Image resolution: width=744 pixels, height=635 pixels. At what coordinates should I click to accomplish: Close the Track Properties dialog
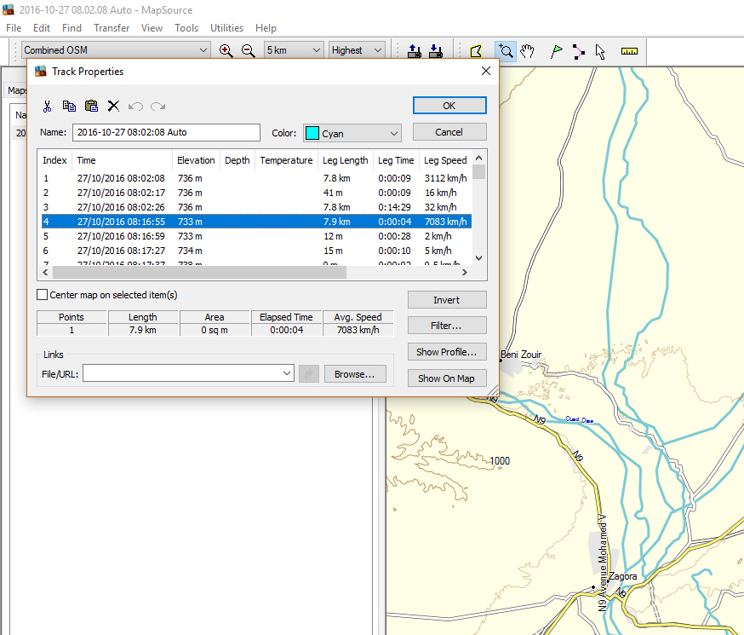486,72
